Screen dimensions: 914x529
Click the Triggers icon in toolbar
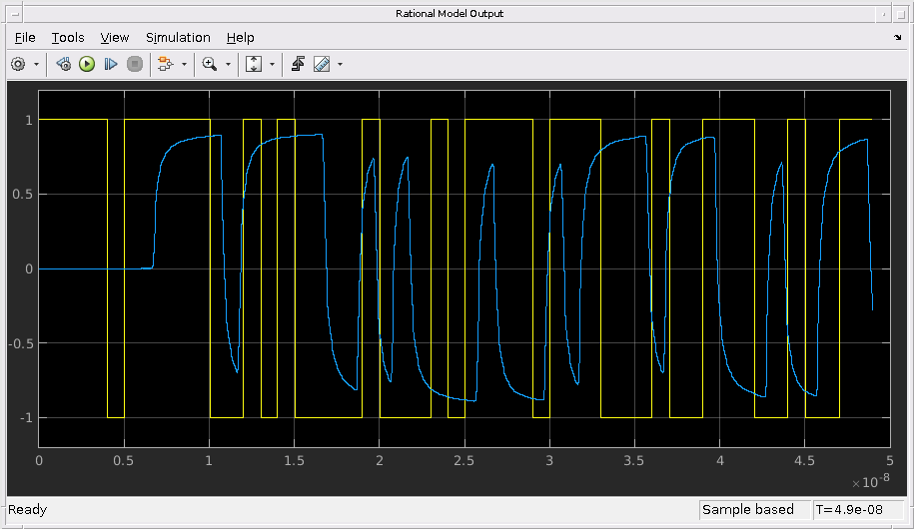coord(298,64)
